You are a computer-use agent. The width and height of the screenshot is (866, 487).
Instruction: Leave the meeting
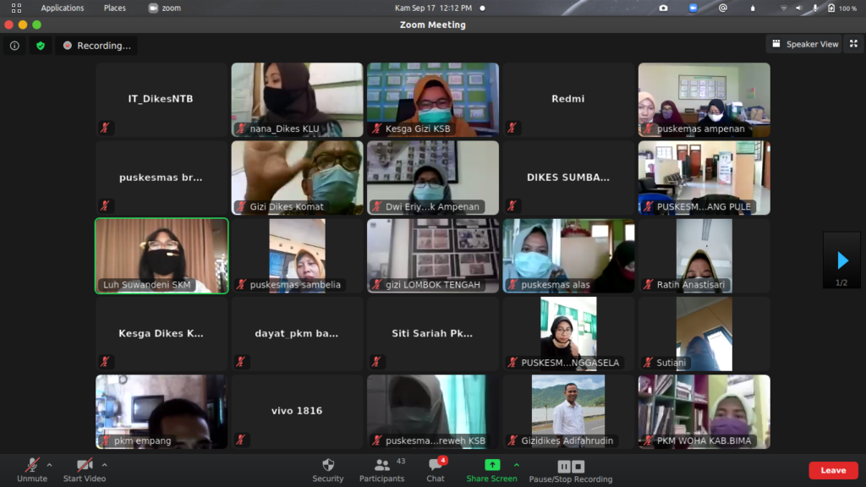(832, 470)
